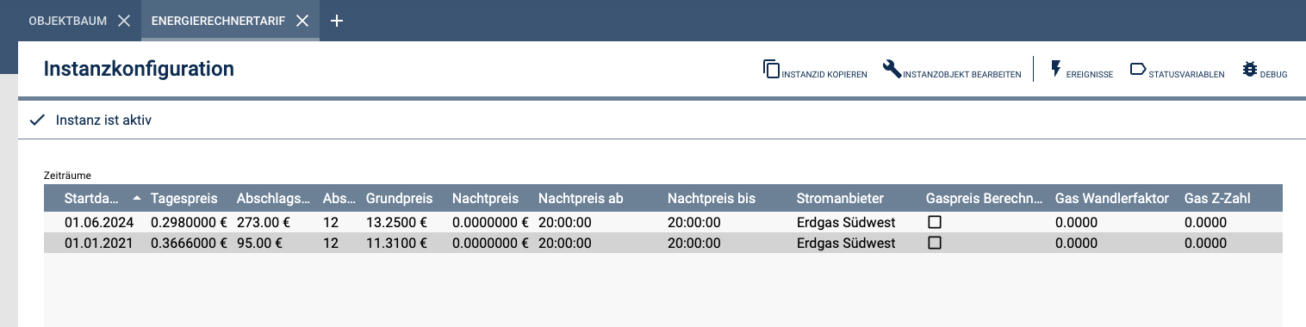Open the Debug bug icon
1306x327 pixels.
click(x=1250, y=69)
